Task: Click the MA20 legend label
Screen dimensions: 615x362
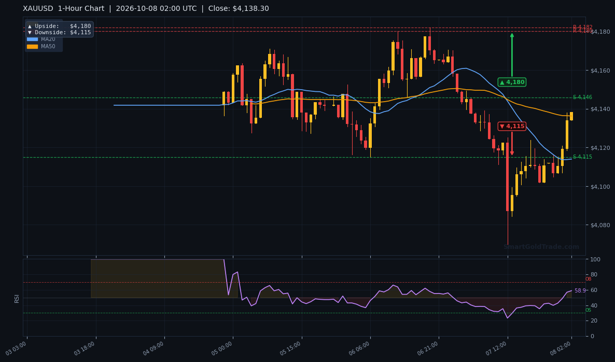Action: [48, 39]
